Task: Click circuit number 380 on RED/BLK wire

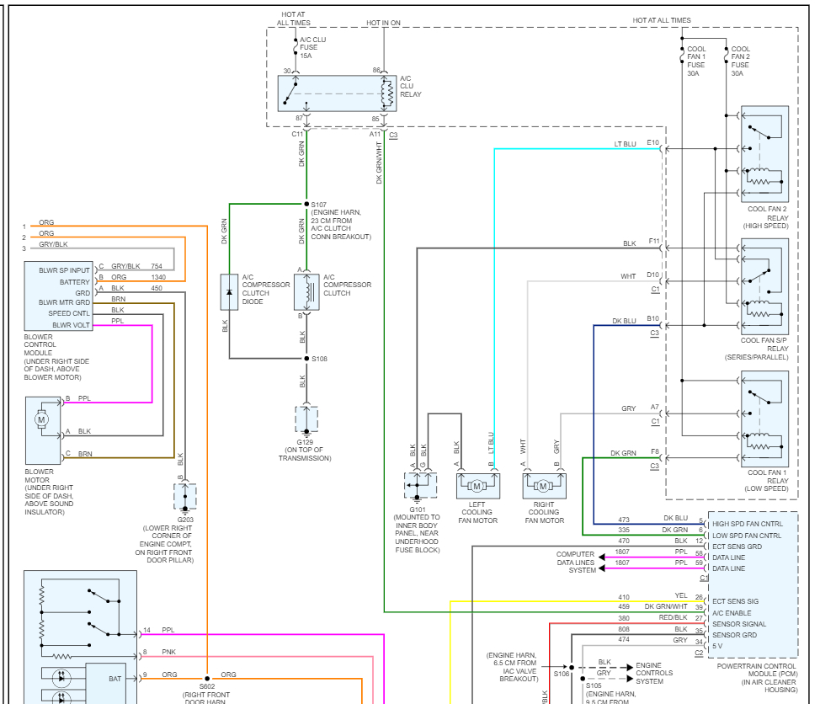Action: [x=624, y=618]
